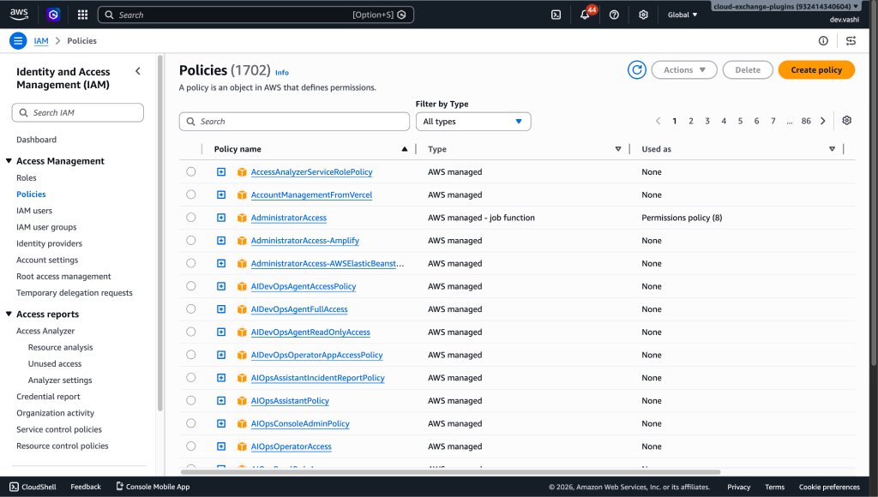Open AdministratorAccess-Amplify policy link
Viewport: 878px width, 497px height.
click(x=305, y=241)
